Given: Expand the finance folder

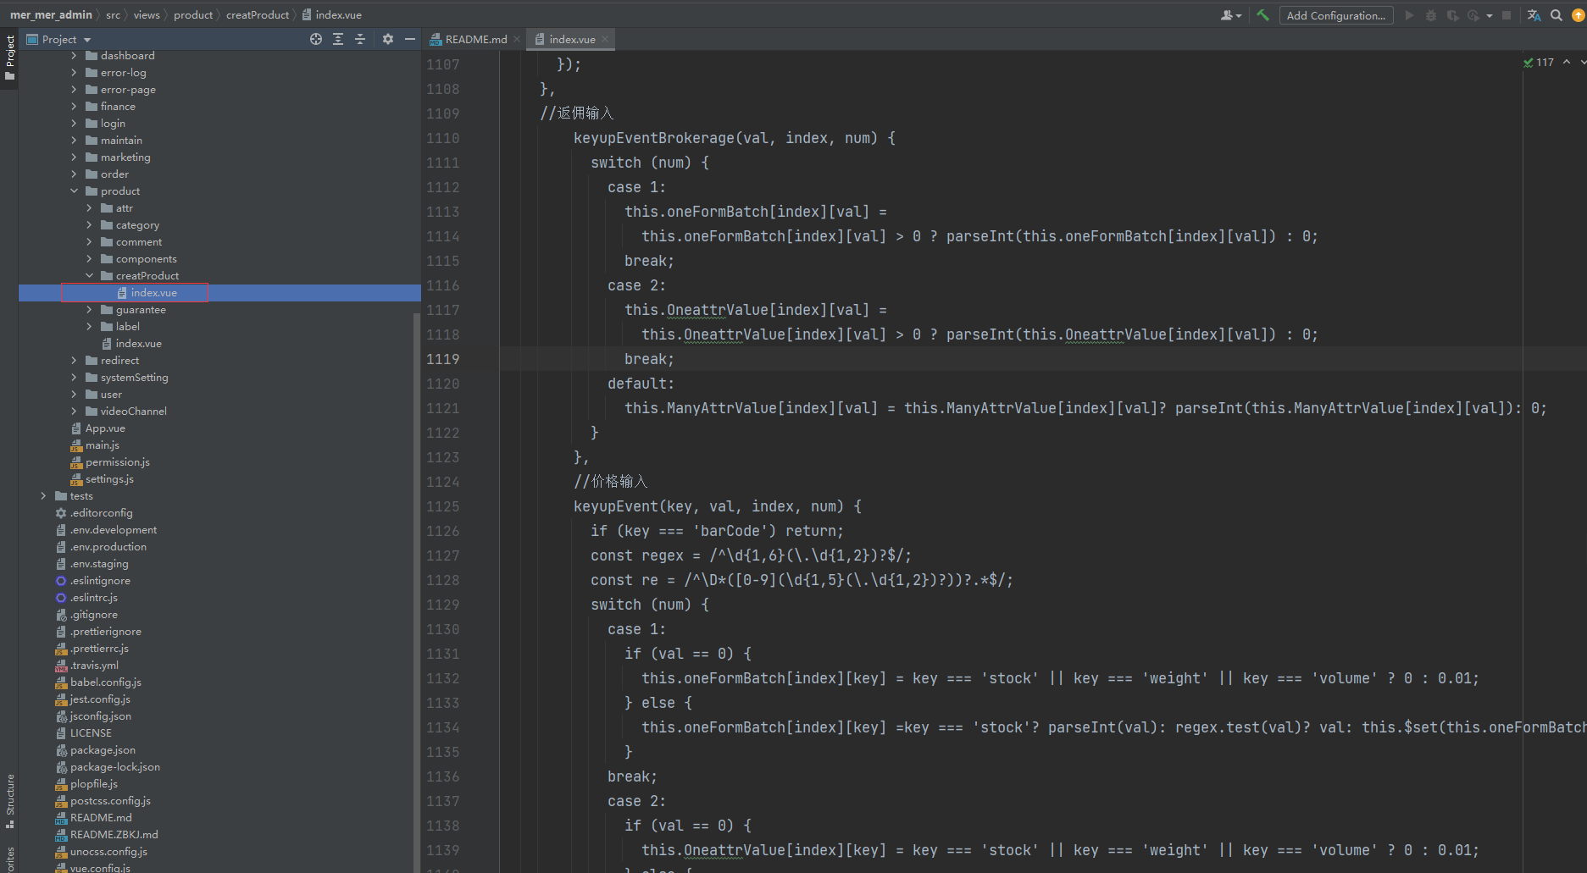Looking at the screenshot, I should pos(74,107).
